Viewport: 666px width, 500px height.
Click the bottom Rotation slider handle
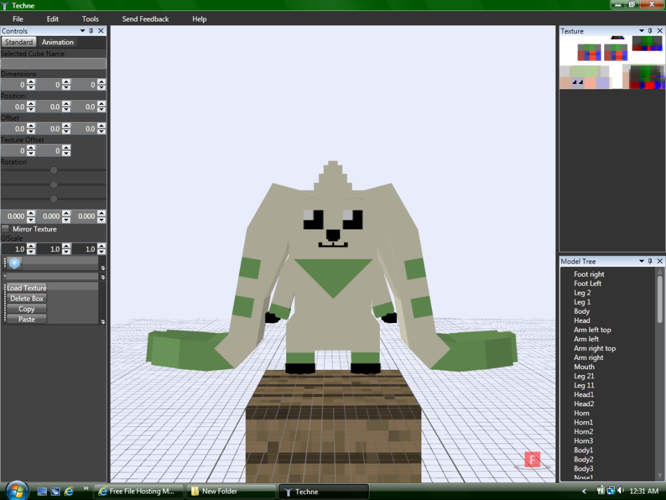[x=53, y=199]
